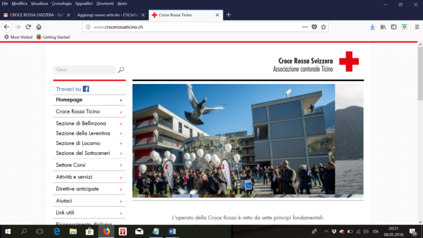Open the volume control in system tray
Screen dimensions: 423x238
[x=366, y=231]
